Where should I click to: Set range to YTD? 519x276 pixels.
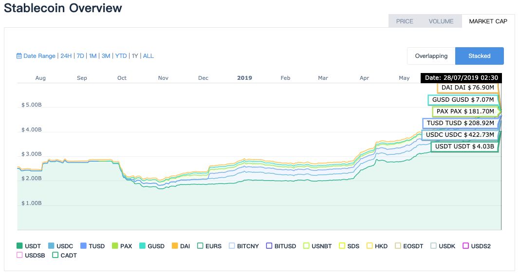pyautogui.click(x=121, y=56)
